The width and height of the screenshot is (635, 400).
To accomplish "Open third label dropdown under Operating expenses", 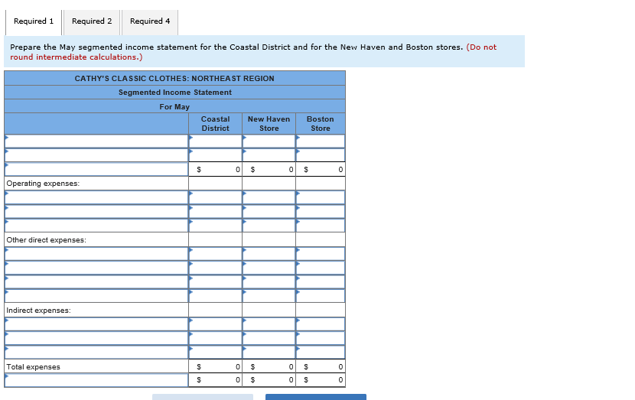I will pos(96,226).
